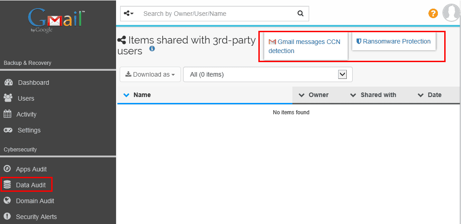Click the shield icon in Ransomware Protection
This screenshot has height=224, width=461.
(x=359, y=41)
